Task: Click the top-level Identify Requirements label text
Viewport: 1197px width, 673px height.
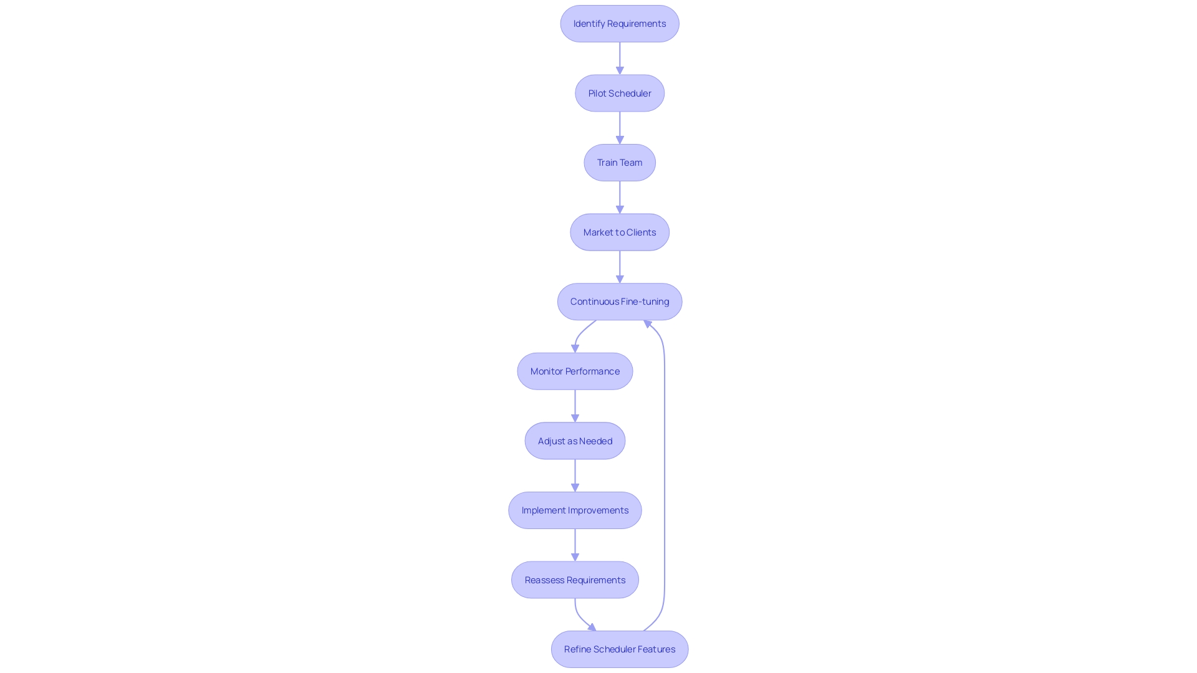Action: [620, 23]
